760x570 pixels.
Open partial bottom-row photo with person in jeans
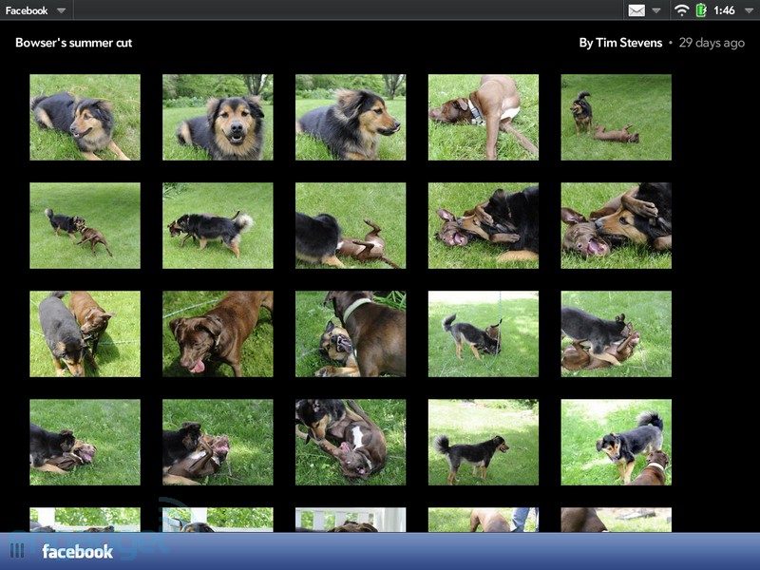(484, 520)
